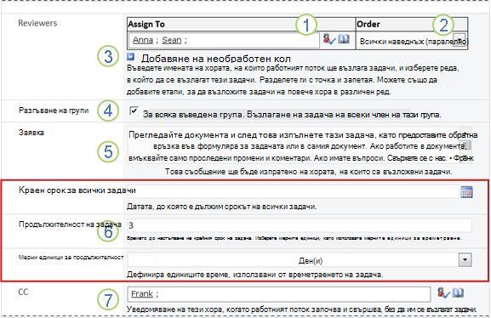The height and width of the screenshot is (318, 491).
Task: Open address book icon beside Reviewers field
Action: point(344,39)
